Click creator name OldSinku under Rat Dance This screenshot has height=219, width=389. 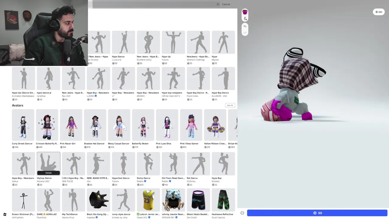tap(191, 181)
